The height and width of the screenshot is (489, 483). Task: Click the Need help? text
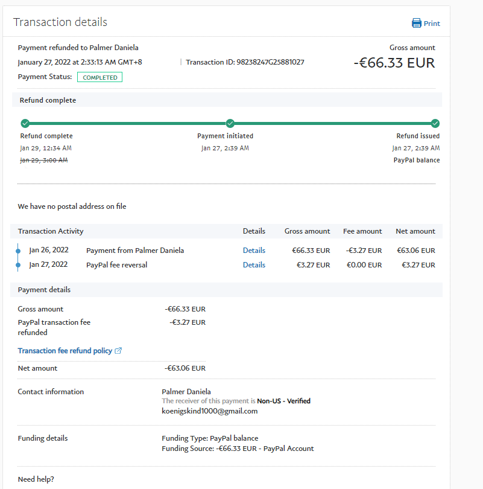[x=36, y=479]
